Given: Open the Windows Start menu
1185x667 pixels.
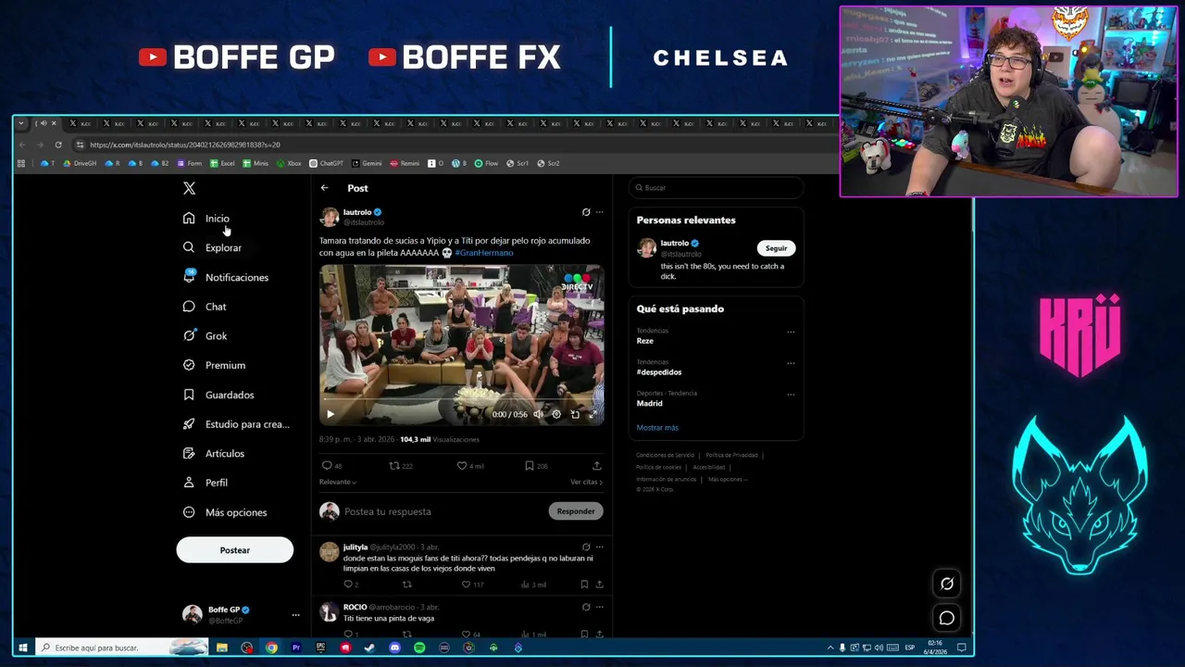Looking at the screenshot, I should (x=23, y=648).
